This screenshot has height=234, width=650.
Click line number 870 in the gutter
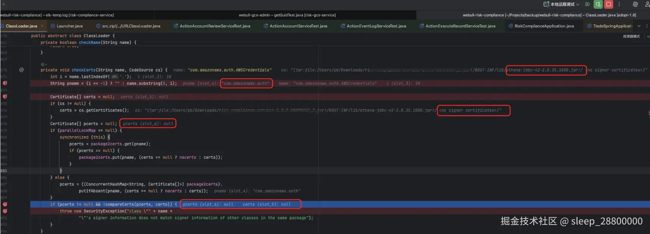pos(4,70)
